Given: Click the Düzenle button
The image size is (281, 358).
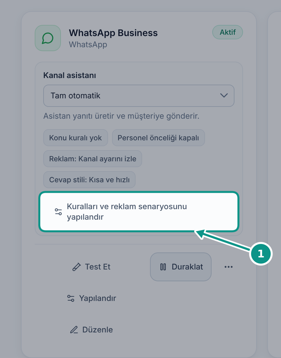Looking at the screenshot, I should pos(91,330).
